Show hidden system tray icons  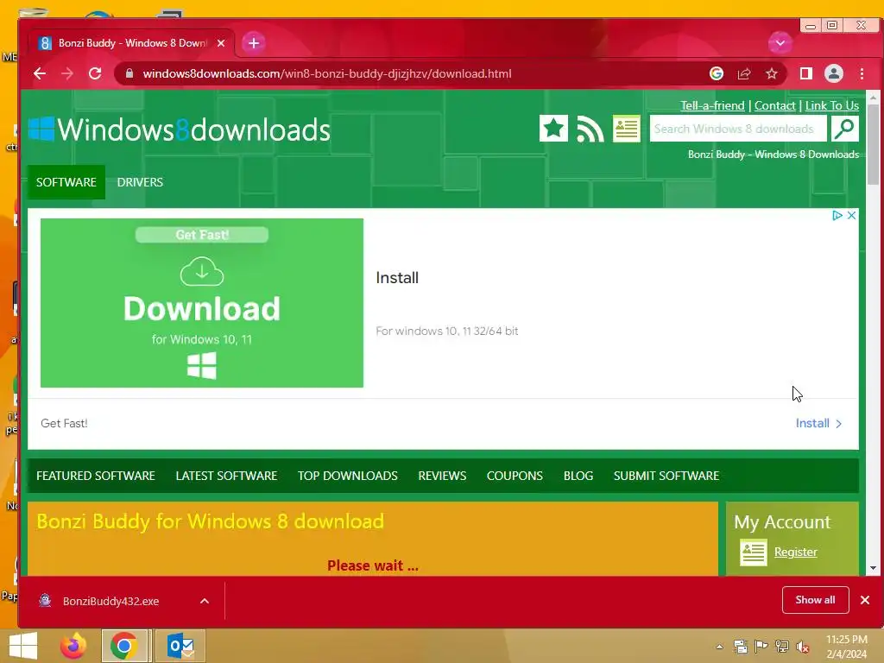pos(719,647)
